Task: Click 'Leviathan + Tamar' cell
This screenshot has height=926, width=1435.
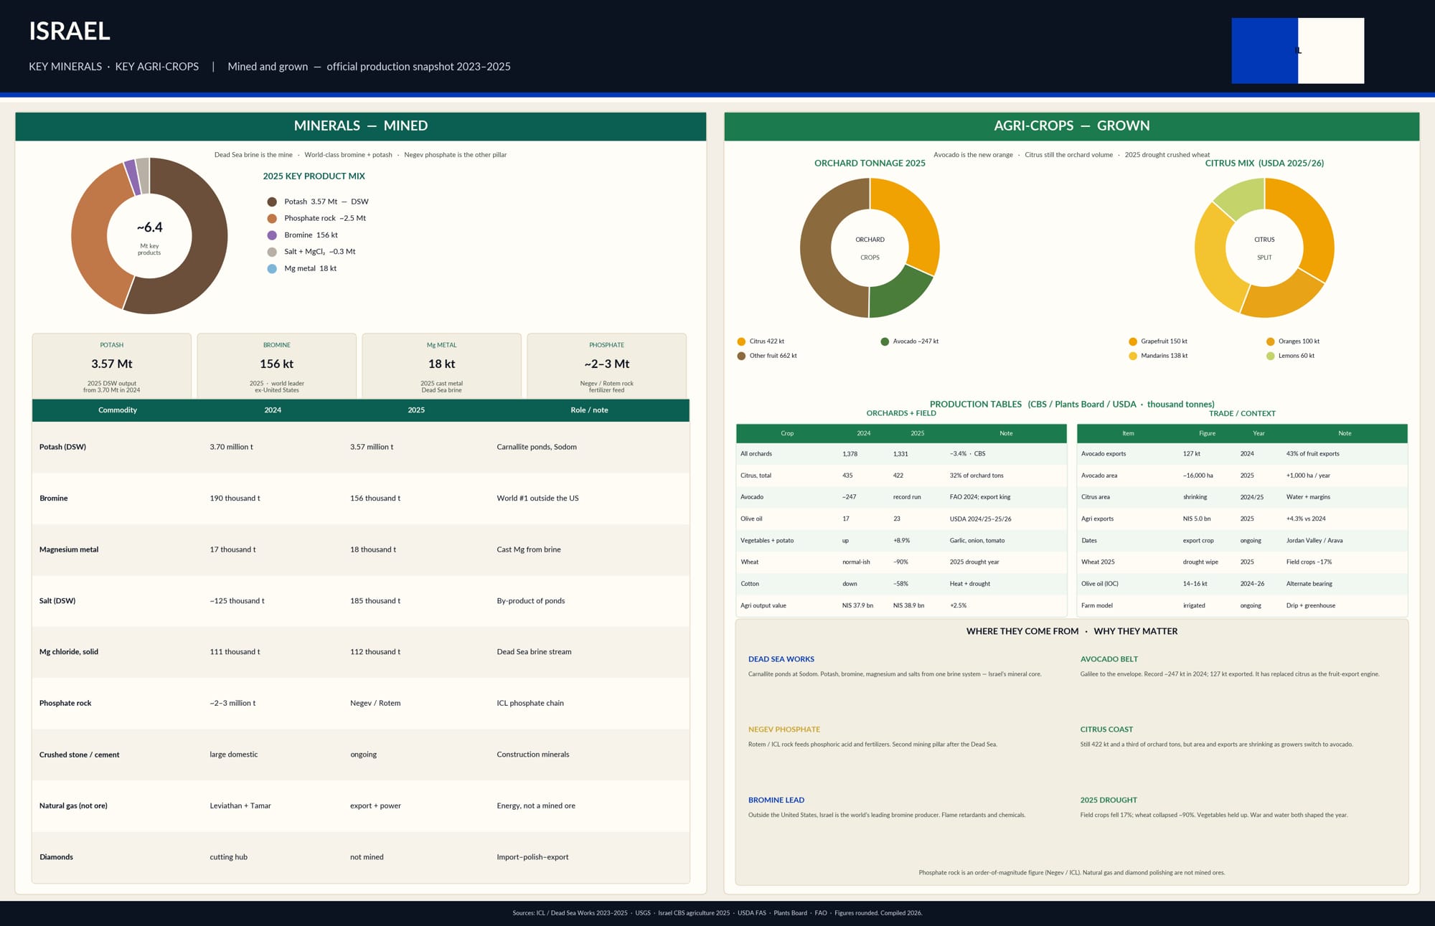Action: 240,806
